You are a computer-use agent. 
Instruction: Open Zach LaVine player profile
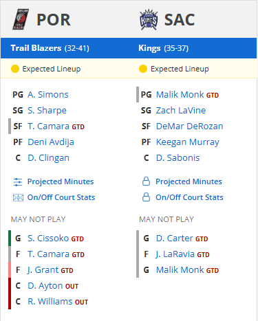coord(181,111)
